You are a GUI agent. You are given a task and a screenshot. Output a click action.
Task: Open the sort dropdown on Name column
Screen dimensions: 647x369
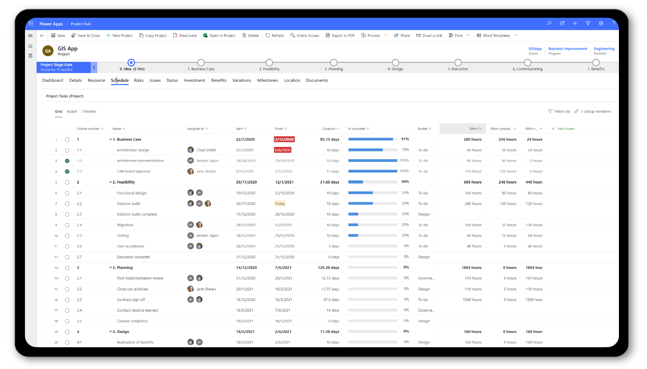(124, 128)
